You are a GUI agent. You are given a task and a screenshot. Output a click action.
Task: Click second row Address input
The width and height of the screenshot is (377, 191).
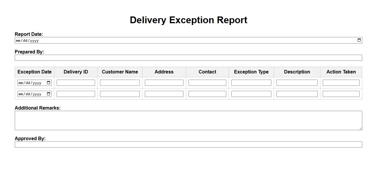(x=164, y=94)
